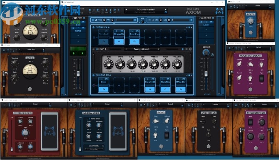Click the lock icon on PRE FX A
This screenshot has height=160, width=279.
(93, 27)
